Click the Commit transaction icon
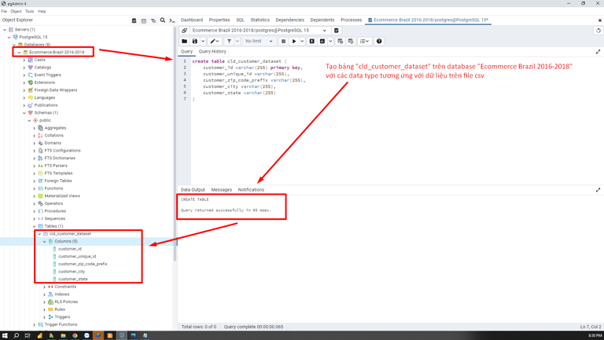The image size is (604, 340). [x=340, y=41]
